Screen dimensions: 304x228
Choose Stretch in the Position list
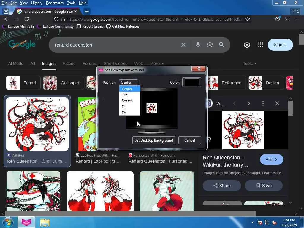pyautogui.click(x=130, y=101)
